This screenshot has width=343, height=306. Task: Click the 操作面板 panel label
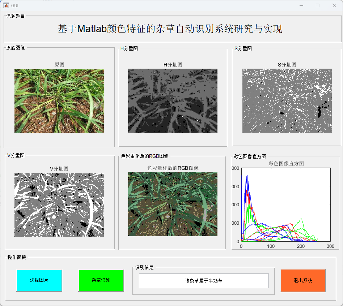tap(17, 257)
